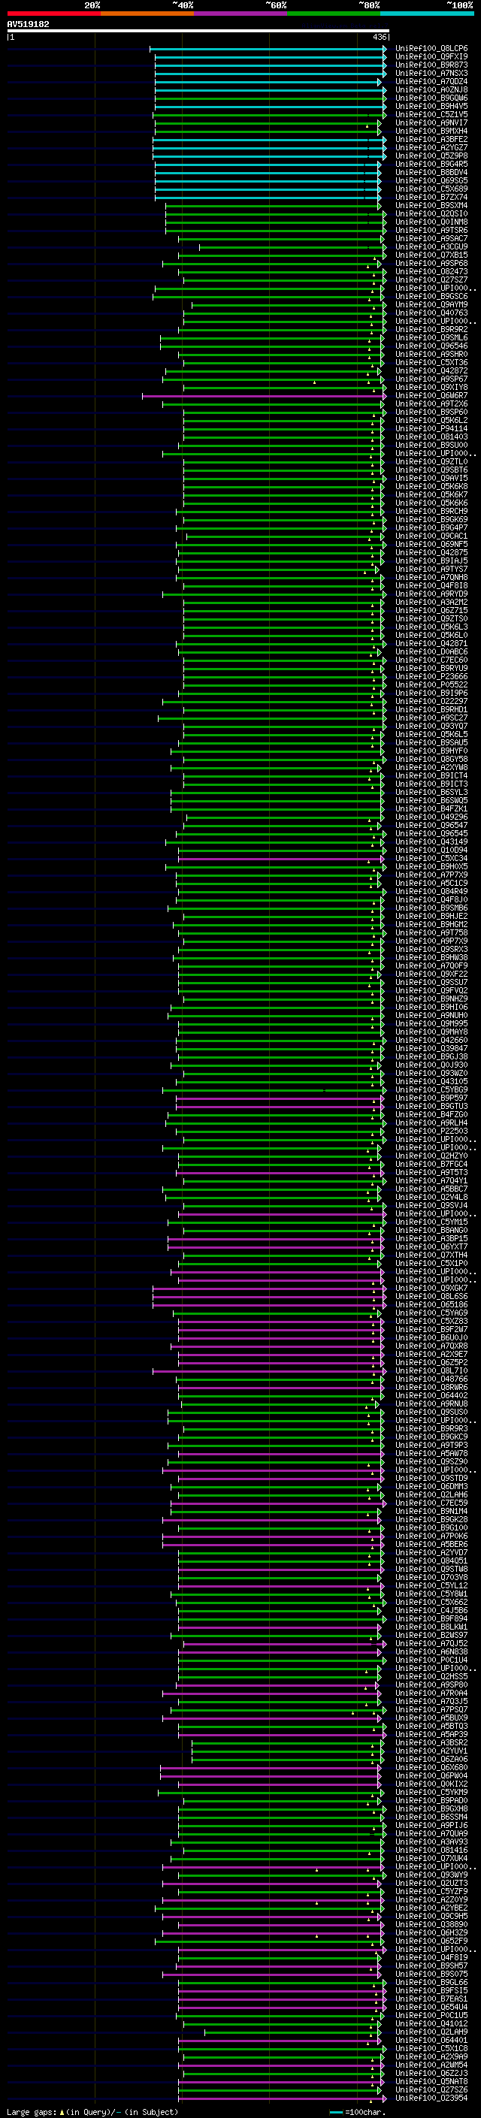Screen dimensions: 481x2118
Task: Select the UniRef100_B7EAS1 label
Action: pos(431,1999)
